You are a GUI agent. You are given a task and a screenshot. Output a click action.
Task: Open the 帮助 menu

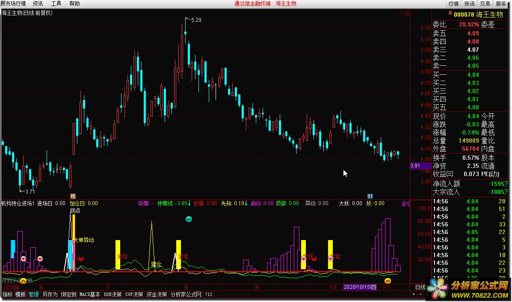pyautogui.click(x=74, y=3)
